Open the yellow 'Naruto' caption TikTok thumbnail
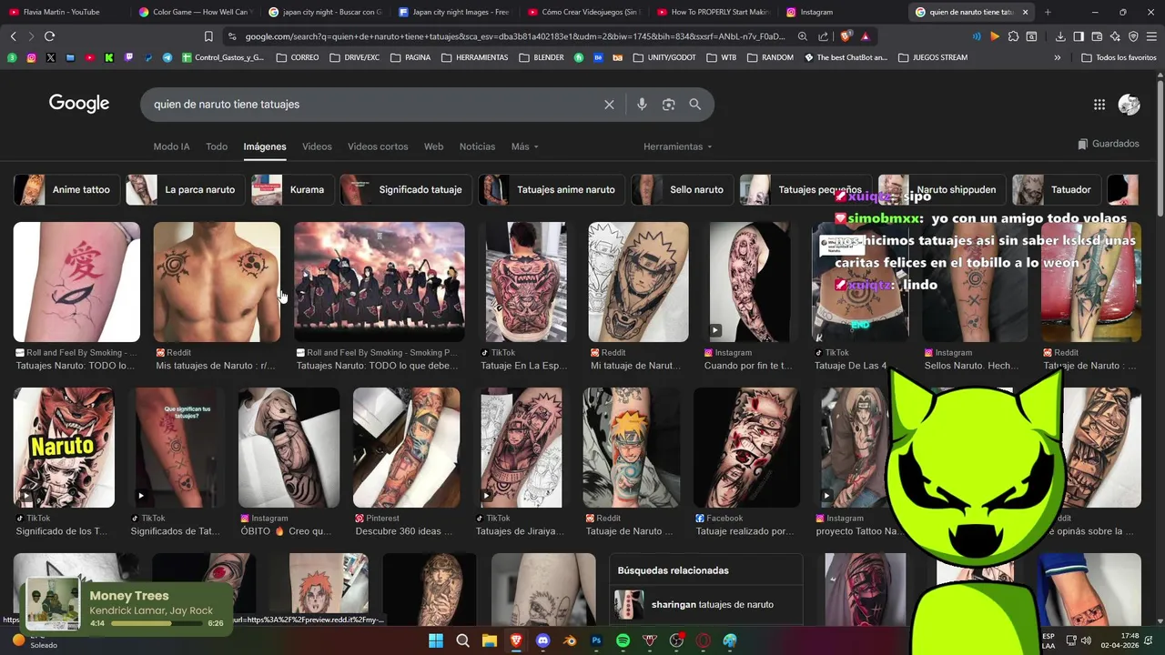Image resolution: width=1165 pixels, height=655 pixels. point(64,448)
